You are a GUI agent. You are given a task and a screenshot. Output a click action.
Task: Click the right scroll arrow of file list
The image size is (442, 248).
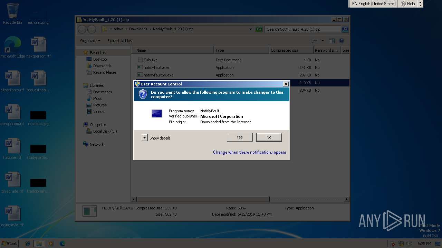pyautogui.click(x=347, y=199)
